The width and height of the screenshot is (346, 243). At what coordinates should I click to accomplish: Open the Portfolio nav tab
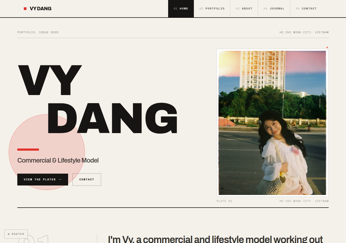tap(212, 9)
